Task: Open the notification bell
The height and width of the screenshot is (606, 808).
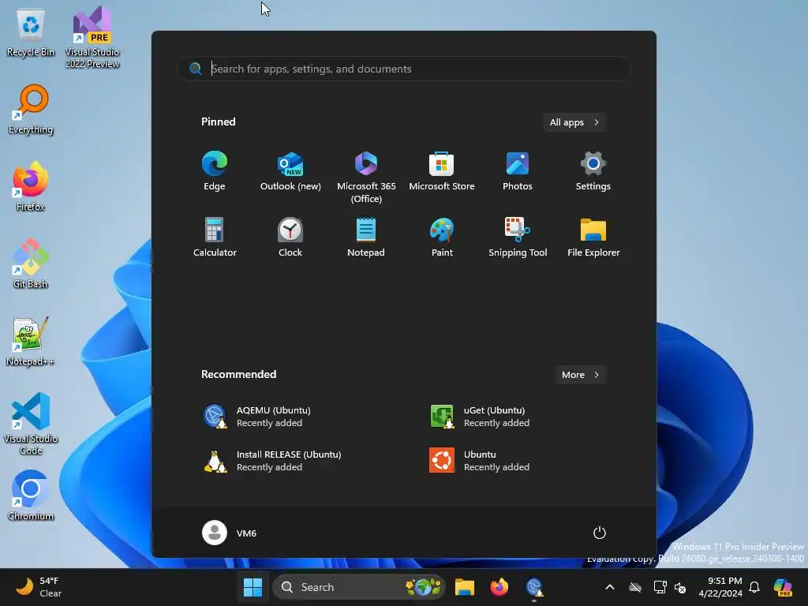Action: click(754, 587)
